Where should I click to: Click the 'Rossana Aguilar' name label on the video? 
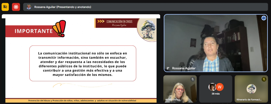pos(184,68)
